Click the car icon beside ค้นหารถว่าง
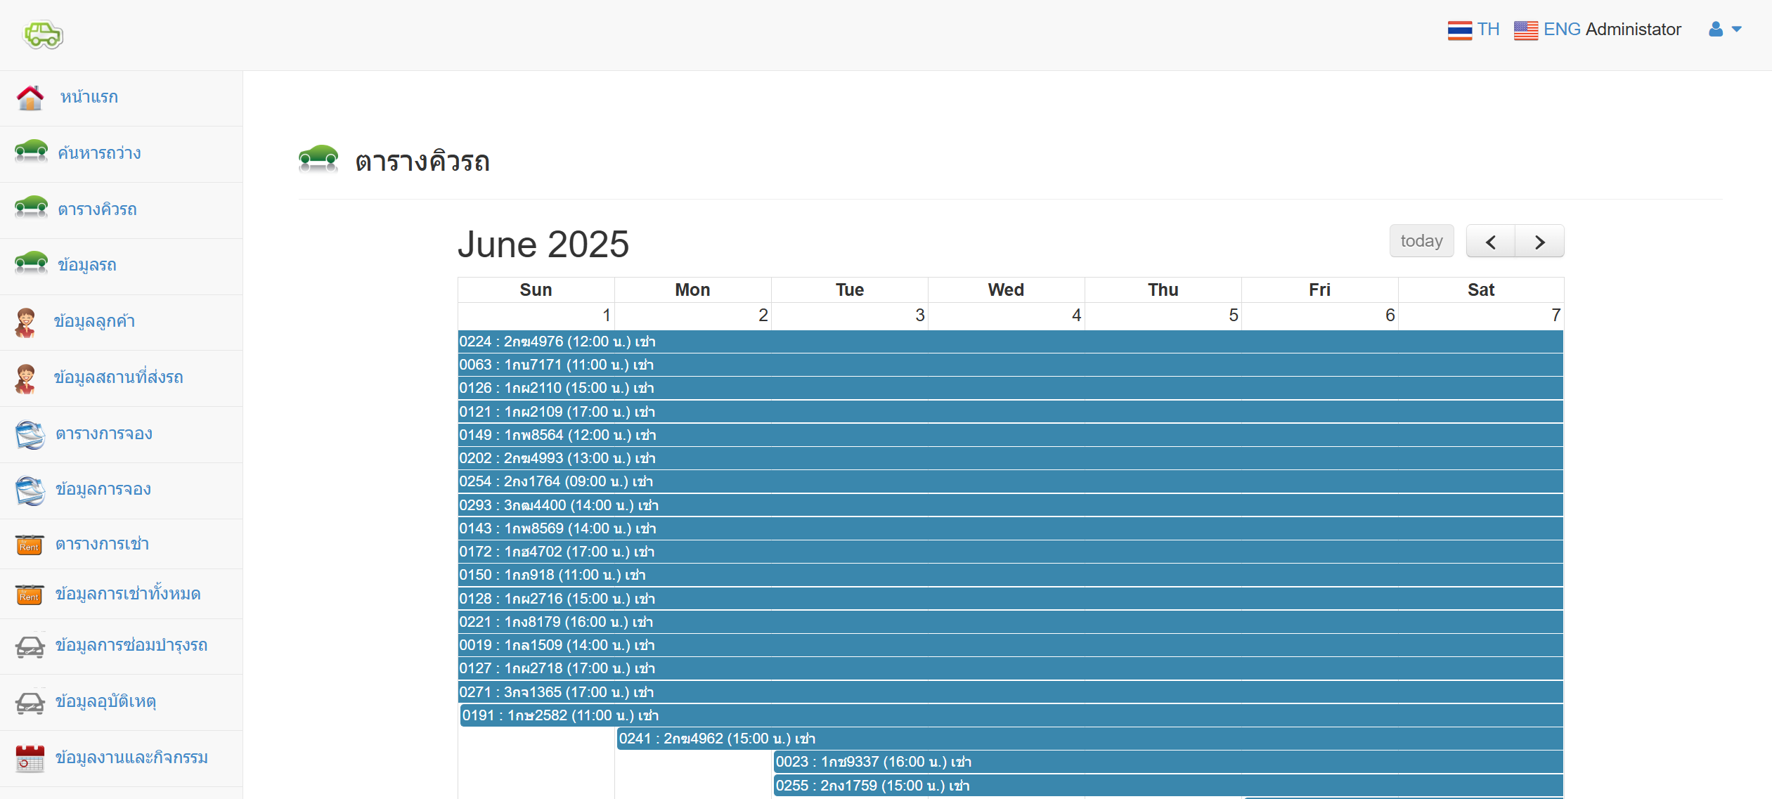This screenshot has height=799, width=1772. pyautogui.click(x=32, y=151)
